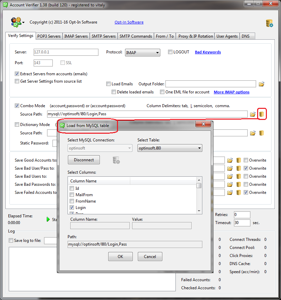Click the Disconnect button
The image size is (281, 300).
pos(84,160)
